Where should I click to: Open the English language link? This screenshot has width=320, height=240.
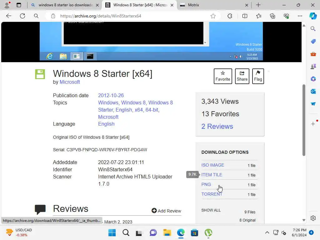(106, 124)
